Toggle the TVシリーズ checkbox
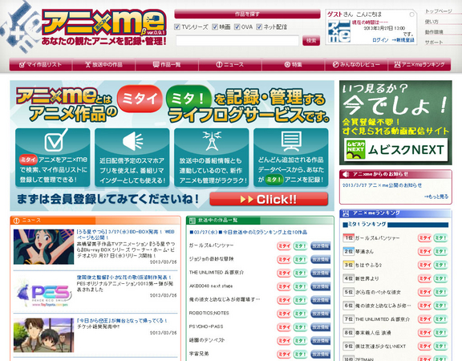The height and width of the screenshot is (361, 462). coord(176,26)
